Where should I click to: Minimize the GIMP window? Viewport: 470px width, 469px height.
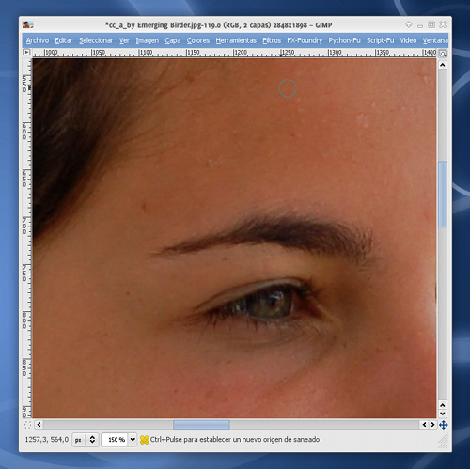(420, 25)
